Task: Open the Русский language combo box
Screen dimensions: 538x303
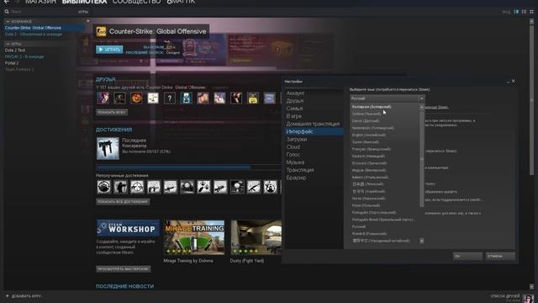Action: point(387,98)
